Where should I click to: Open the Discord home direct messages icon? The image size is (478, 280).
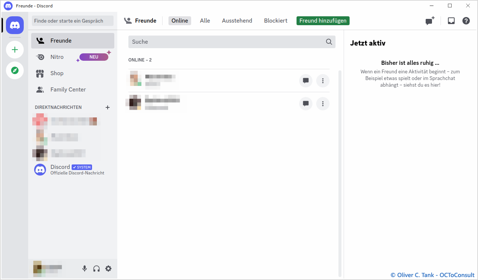(15, 25)
